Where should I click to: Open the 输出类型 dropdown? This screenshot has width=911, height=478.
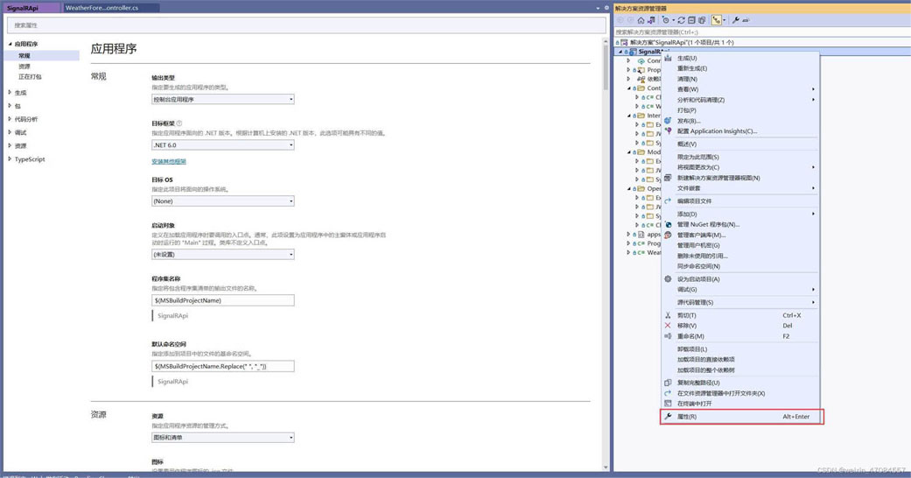point(222,100)
